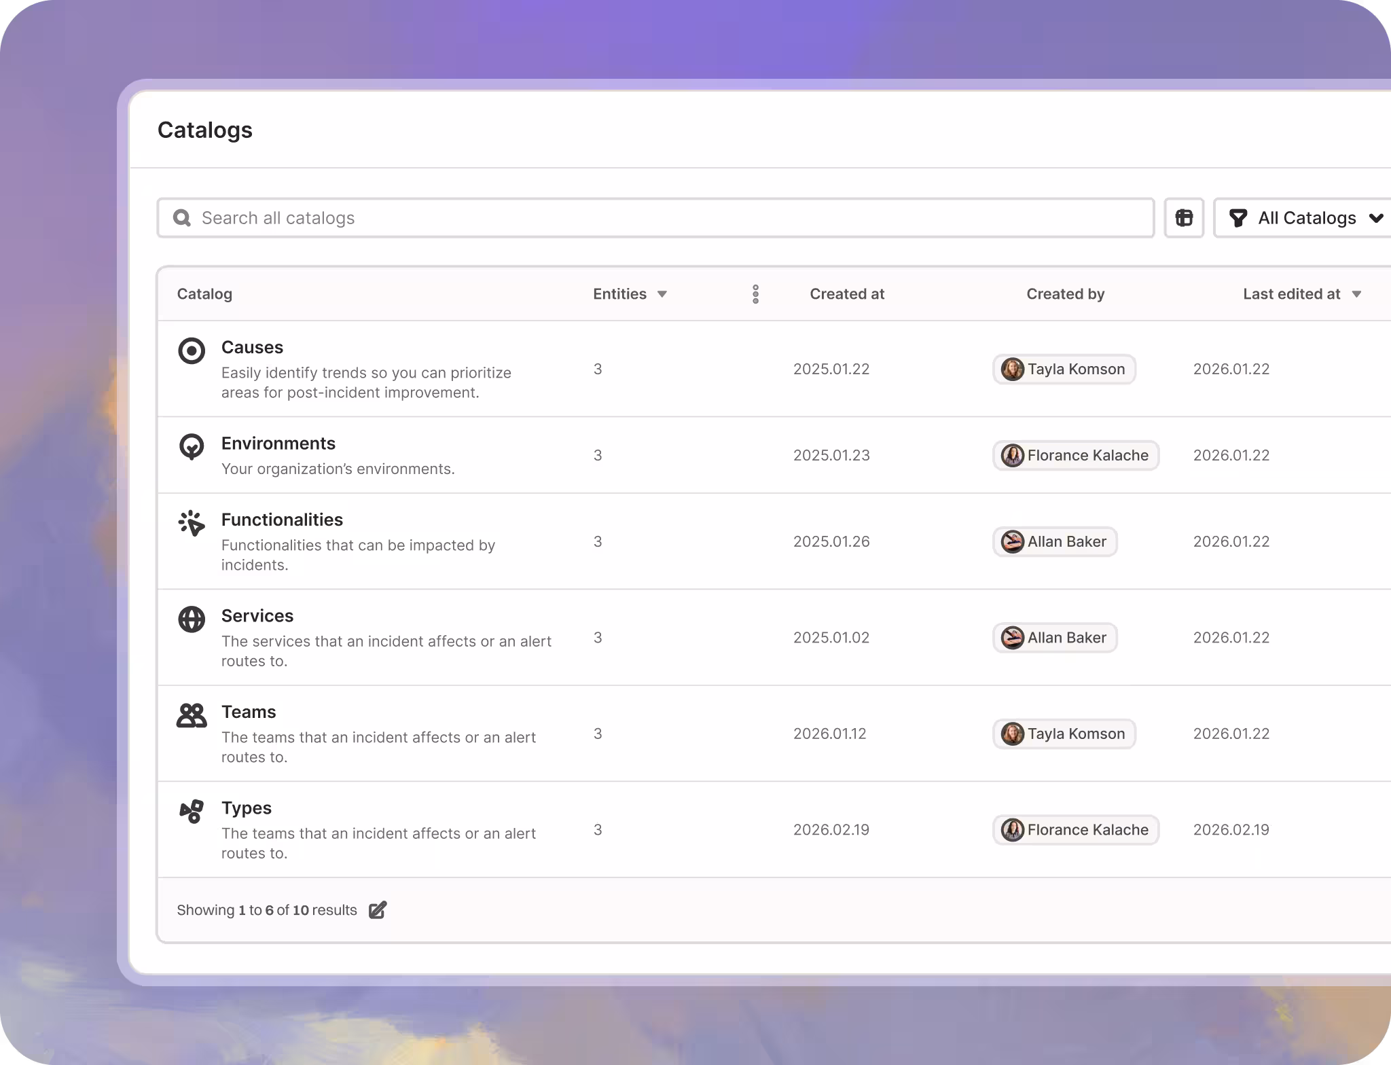The height and width of the screenshot is (1065, 1391).
Task: Sort by the Last edited at arrow
Action: [1356, 294]
